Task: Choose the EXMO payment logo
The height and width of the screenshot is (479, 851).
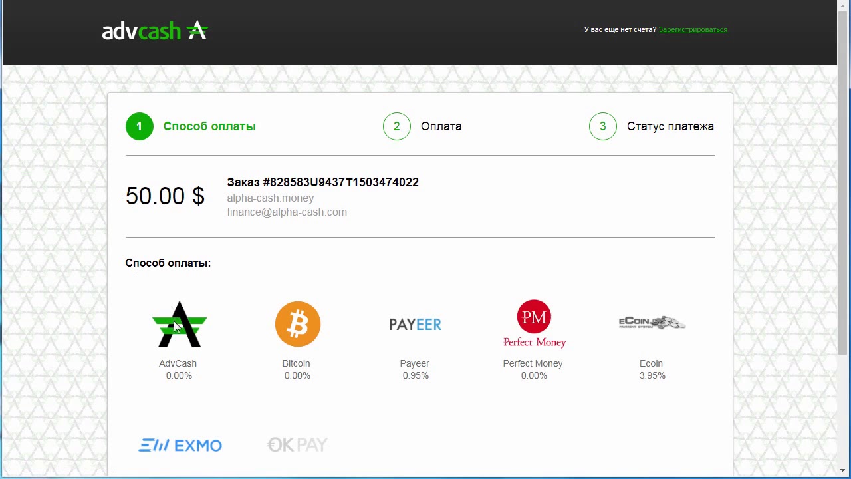Action: coord(180,445)
